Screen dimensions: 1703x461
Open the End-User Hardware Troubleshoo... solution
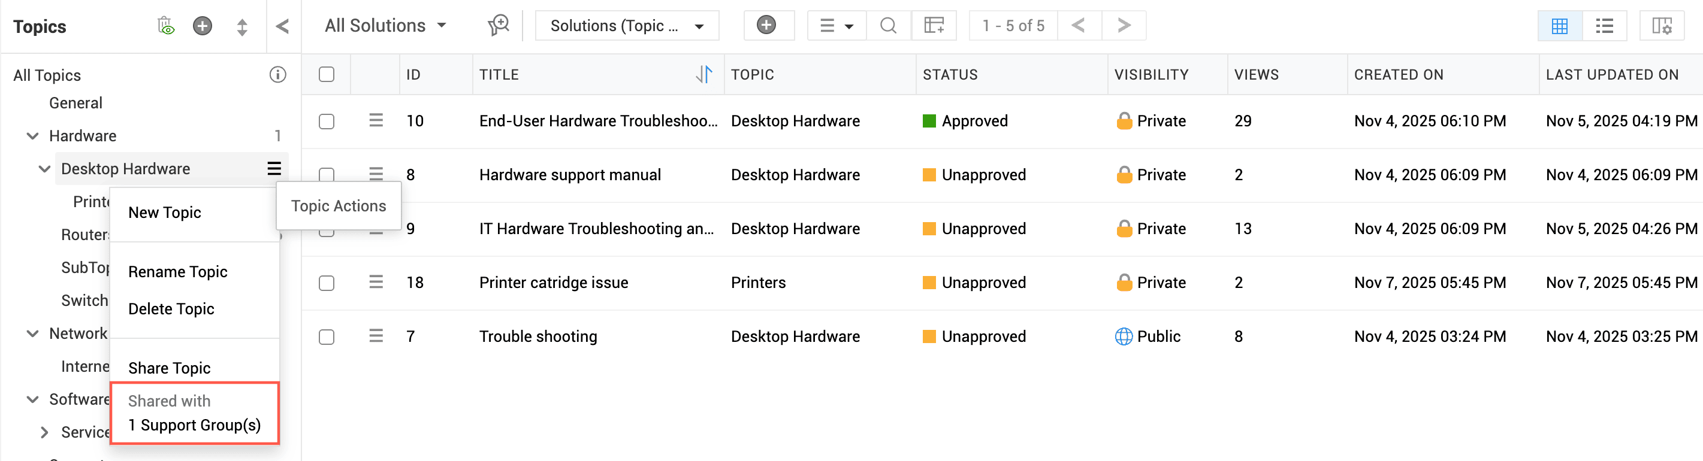point(598,121)
